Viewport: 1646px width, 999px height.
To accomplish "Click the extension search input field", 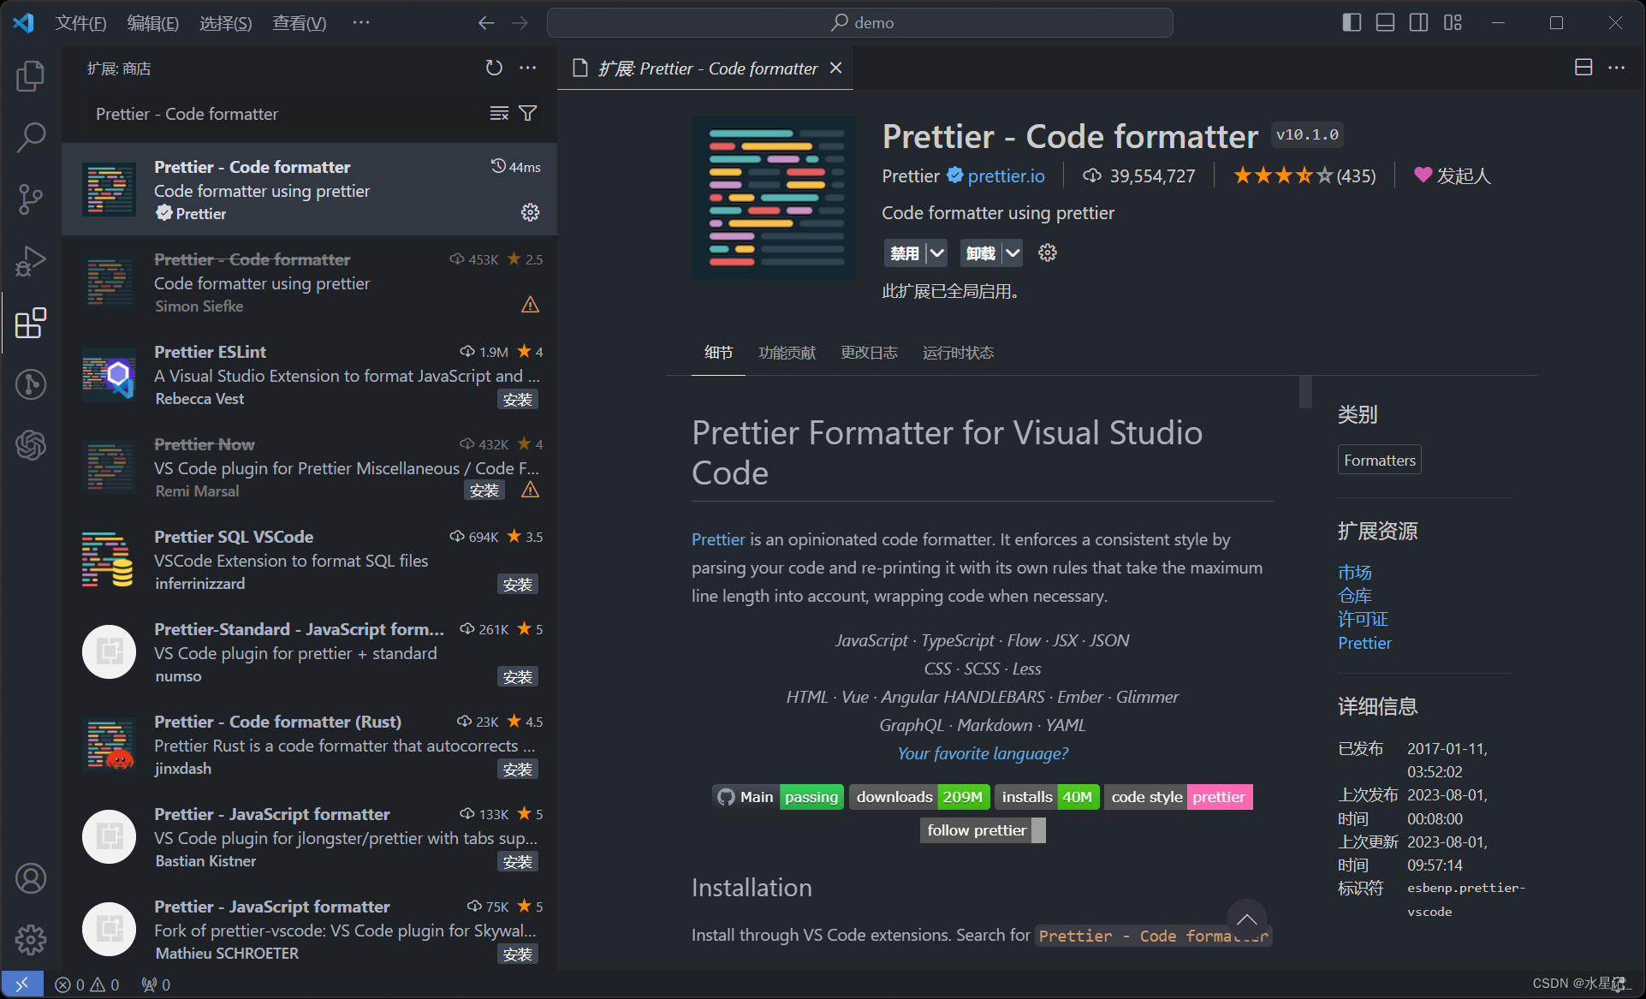I will 287,114.
